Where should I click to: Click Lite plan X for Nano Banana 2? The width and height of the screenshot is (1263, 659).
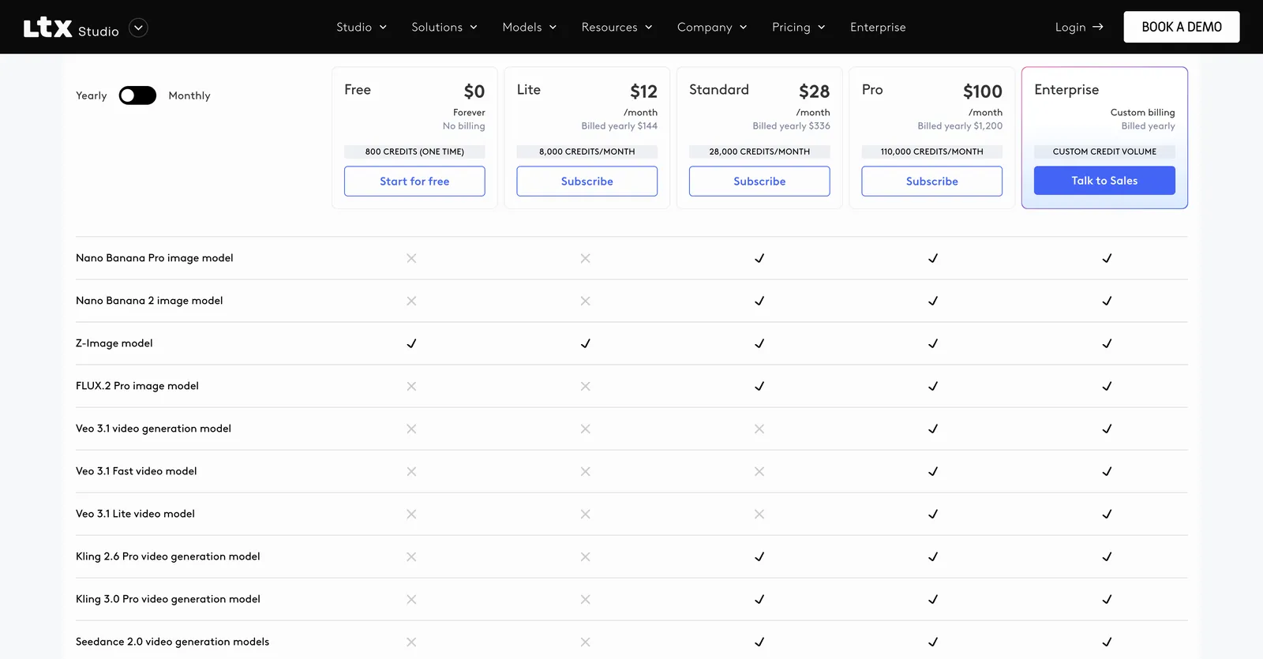585,301
